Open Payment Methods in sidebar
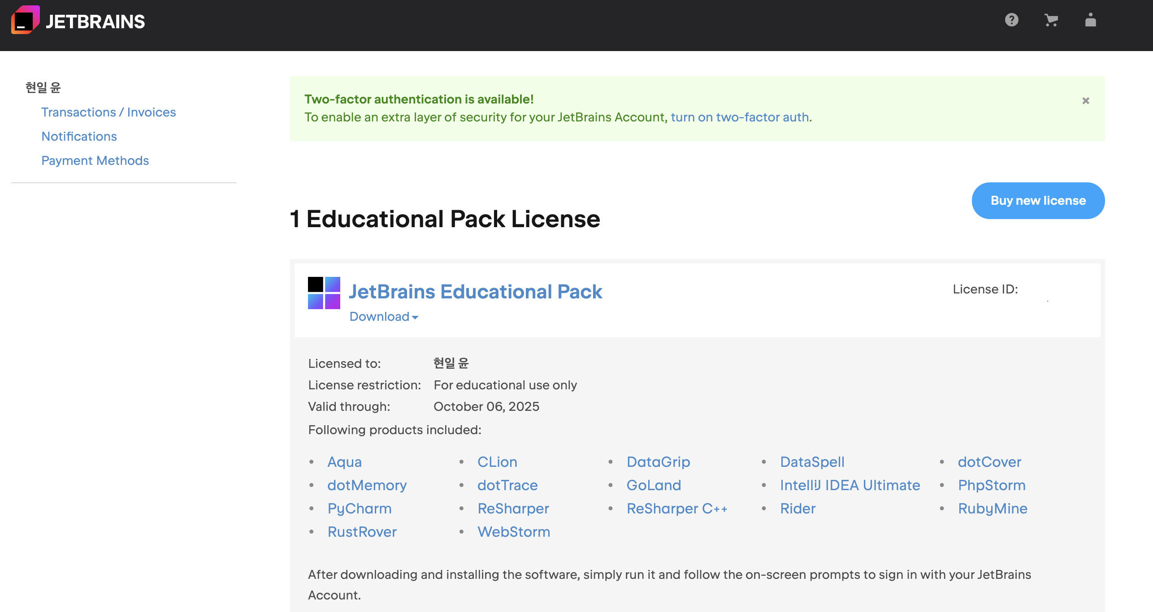Screen dimensions: 1153x612 click(95, 160)
